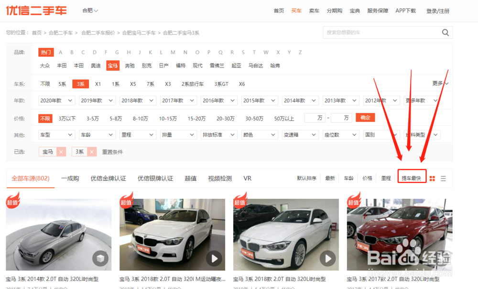Remove the 宝马 selected filter tag
Screen dimensions: 478x289
point(61,152)
